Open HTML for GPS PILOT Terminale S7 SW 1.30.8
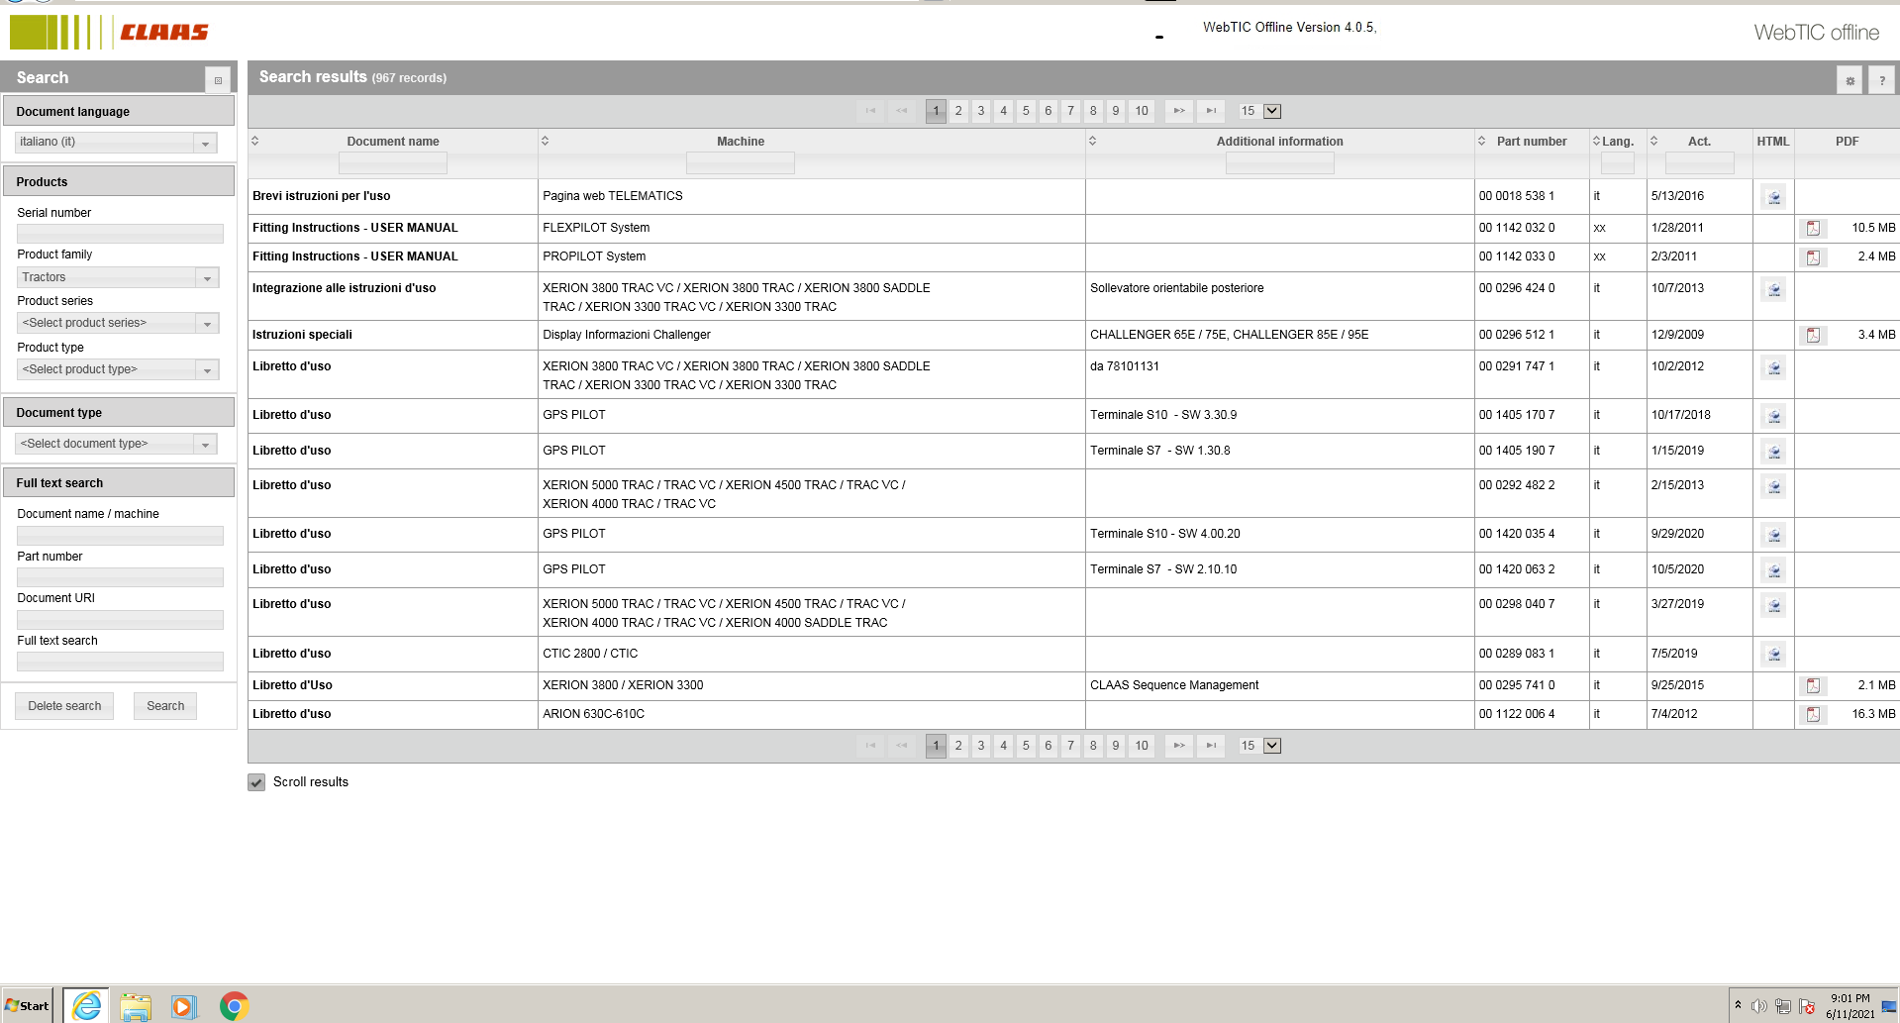This screenshot has height=1023, width=1900. point(1773,452)
